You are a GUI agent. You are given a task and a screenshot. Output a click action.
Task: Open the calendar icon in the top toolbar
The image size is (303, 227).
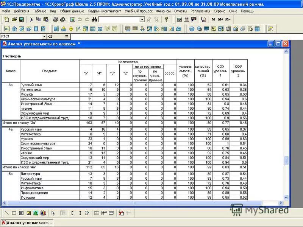[x=186, y=19]
